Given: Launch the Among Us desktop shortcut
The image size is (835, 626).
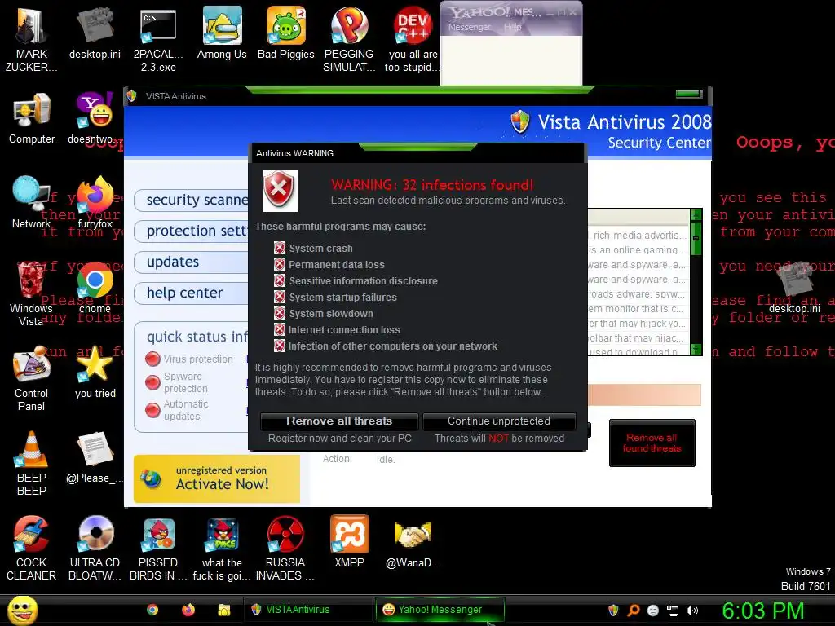Looking at the screenshot, I should click(222, 33).
